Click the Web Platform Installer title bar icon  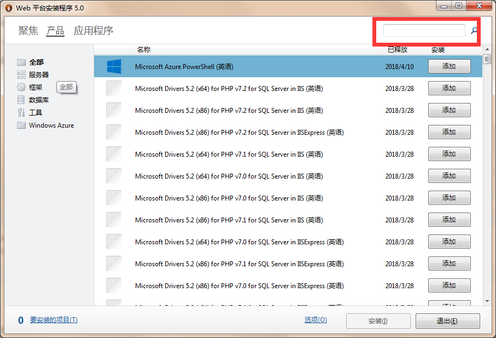click(x=9, y=8)
